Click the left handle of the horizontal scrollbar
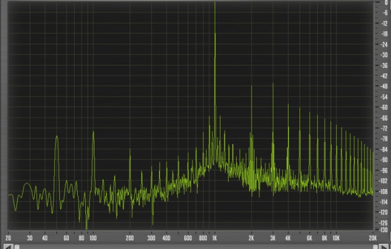The width and height of the screenshot is (391, 249). pos(17,246)
